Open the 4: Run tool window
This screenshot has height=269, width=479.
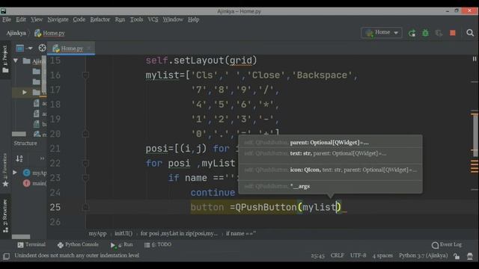(121, 244)
